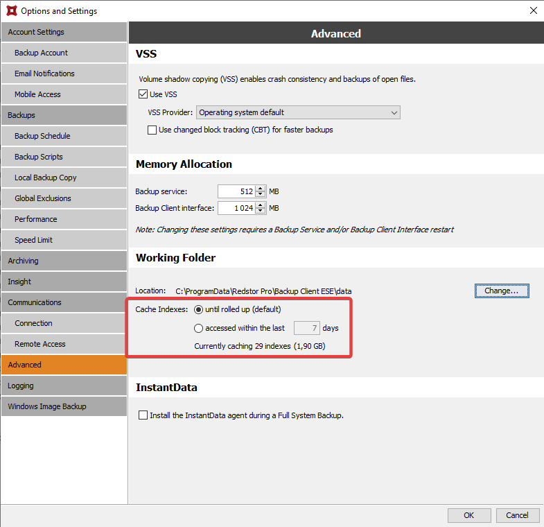Decrease Backup Client interface memory value

(x=261, y=211)
